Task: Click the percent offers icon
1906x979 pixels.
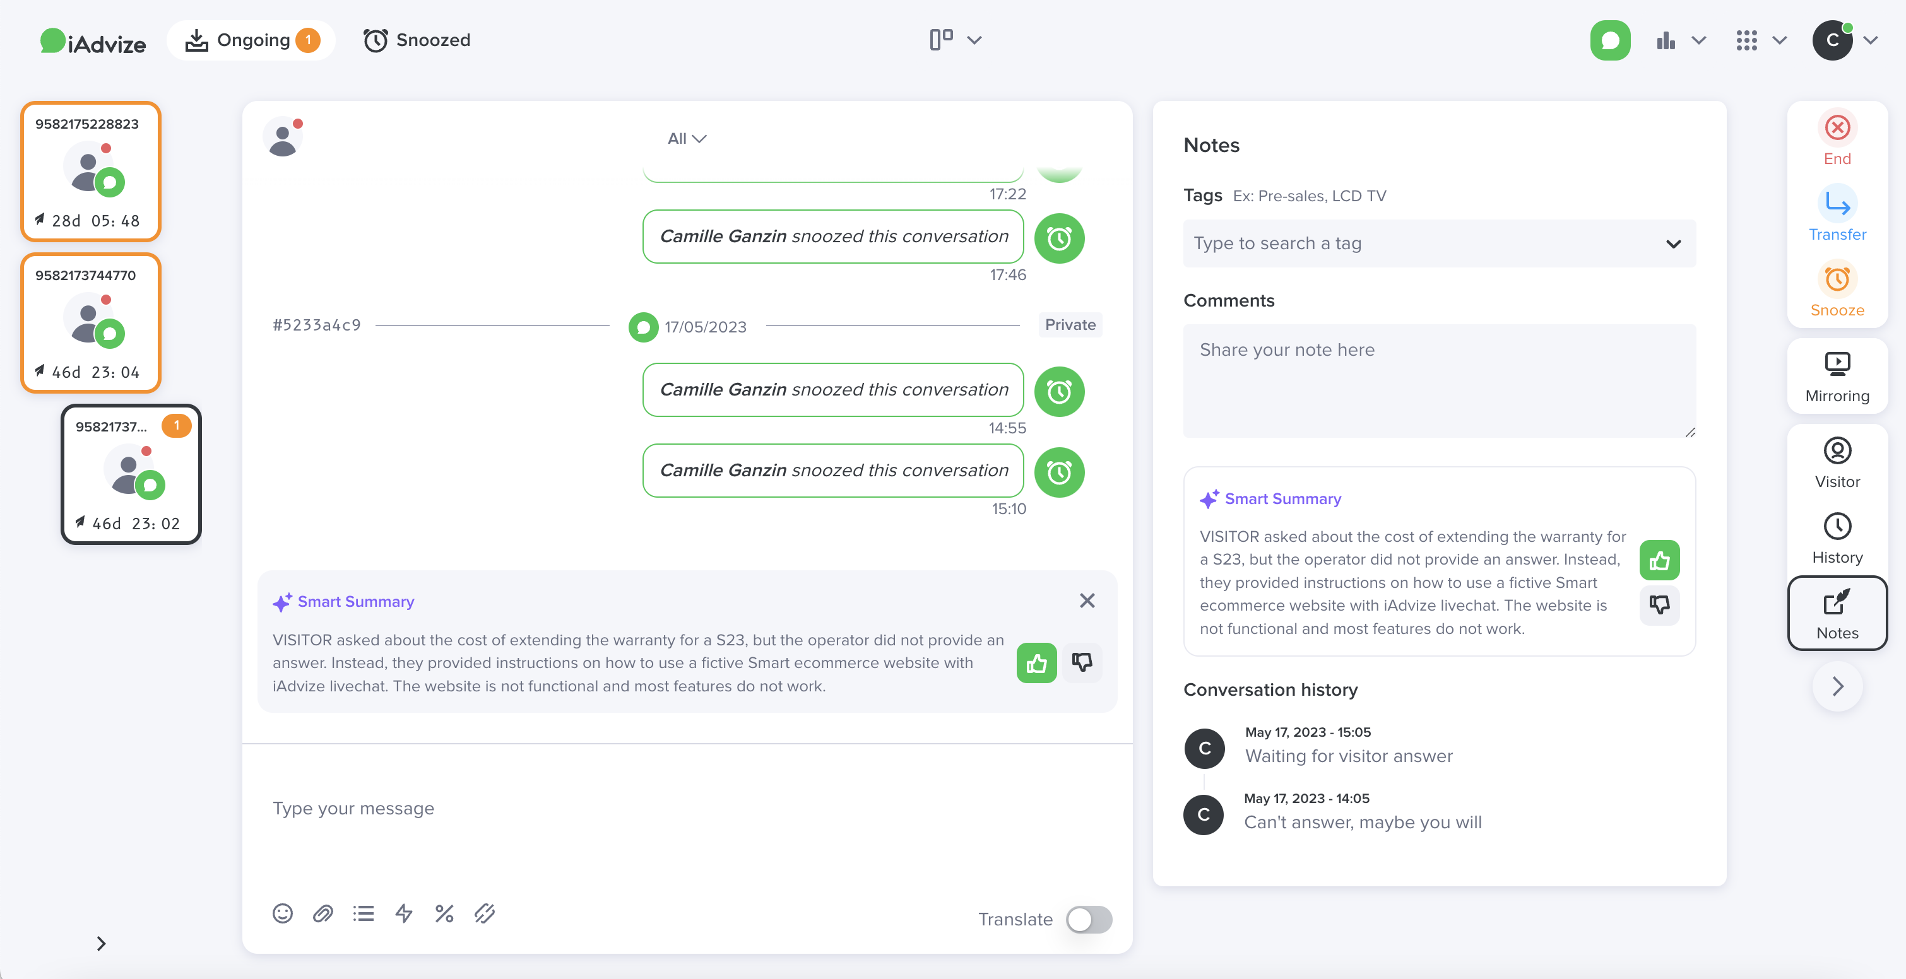Action: [444, 914]
